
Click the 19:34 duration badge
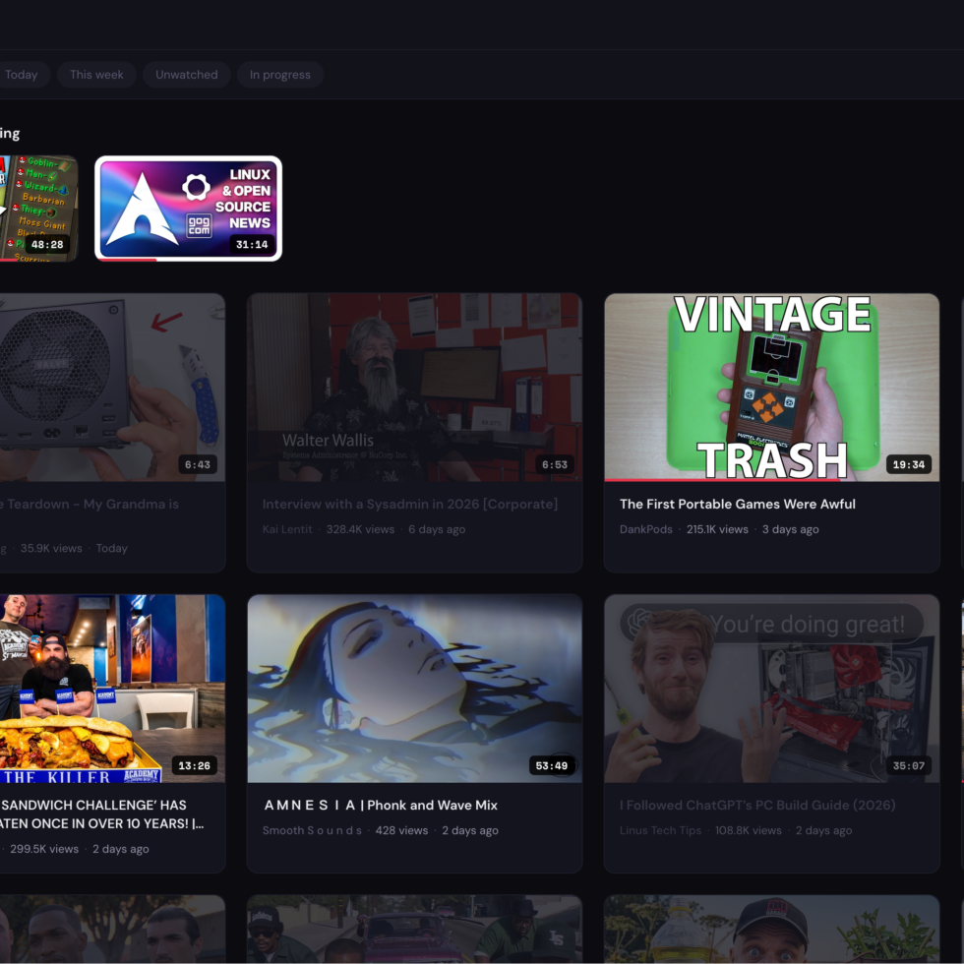point(909,464)
